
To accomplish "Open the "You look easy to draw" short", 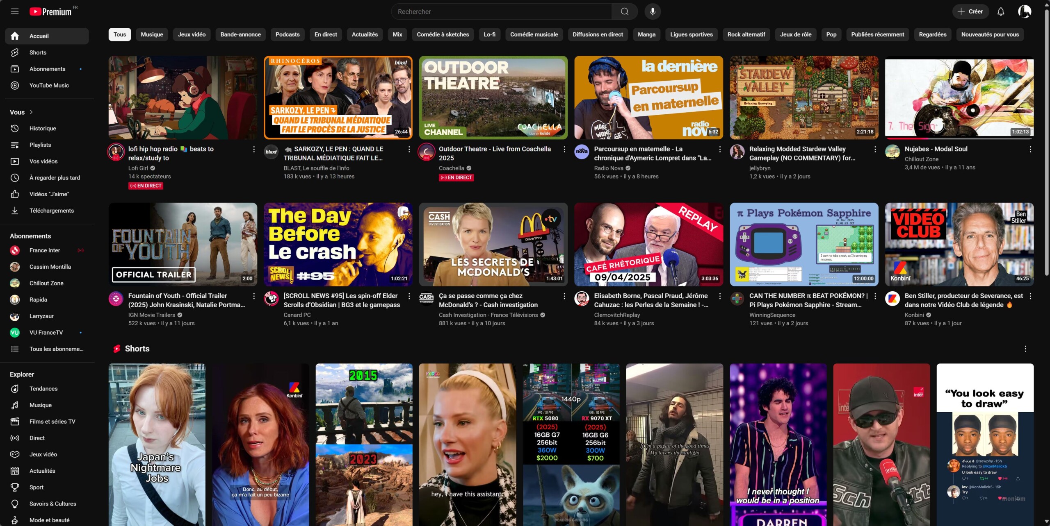I will coord(985,444).
